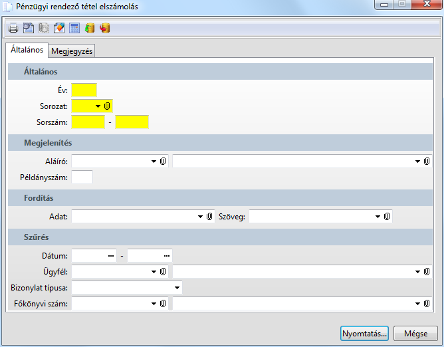
Task: Expand the first Ügyfél dropdown
Action: coord(154,272)
